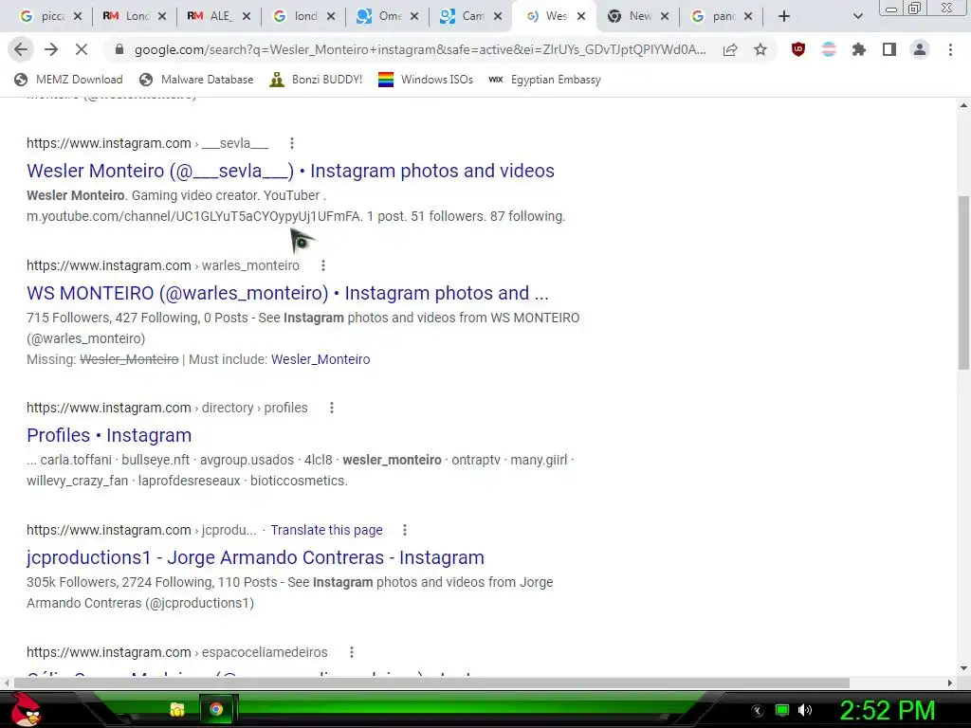971x728 pixels.
Task: Open Malware Database bookmark
Action: pyautogui.click(x=196, y=80)
